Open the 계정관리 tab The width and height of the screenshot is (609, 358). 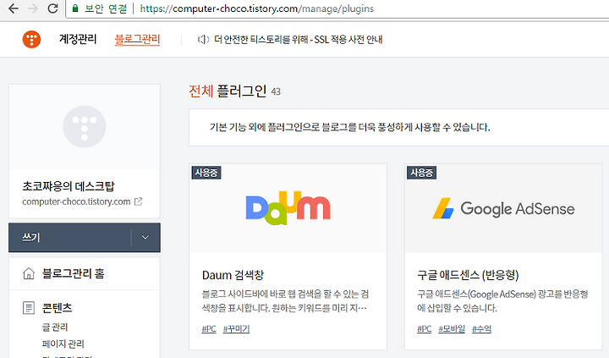point(78,39)
